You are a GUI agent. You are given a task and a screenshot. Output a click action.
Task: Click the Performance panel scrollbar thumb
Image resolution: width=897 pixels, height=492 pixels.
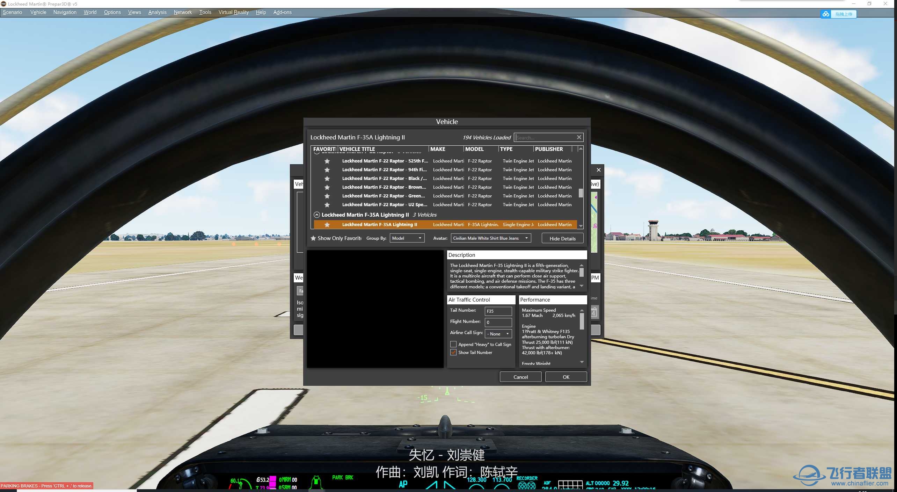coord(582,321)
